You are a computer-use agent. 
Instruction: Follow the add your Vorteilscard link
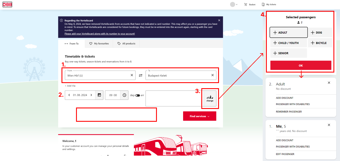100,34
